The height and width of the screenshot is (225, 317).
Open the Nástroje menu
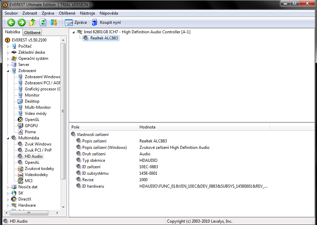coord(87,13)
